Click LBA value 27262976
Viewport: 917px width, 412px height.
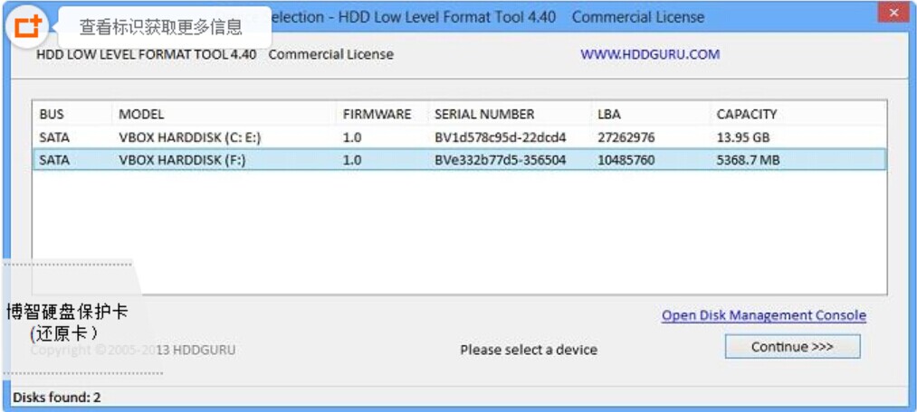point(626,138)
